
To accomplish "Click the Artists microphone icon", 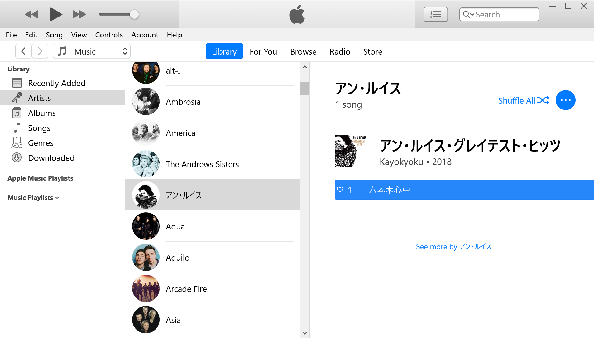I will tap(17, 98).
